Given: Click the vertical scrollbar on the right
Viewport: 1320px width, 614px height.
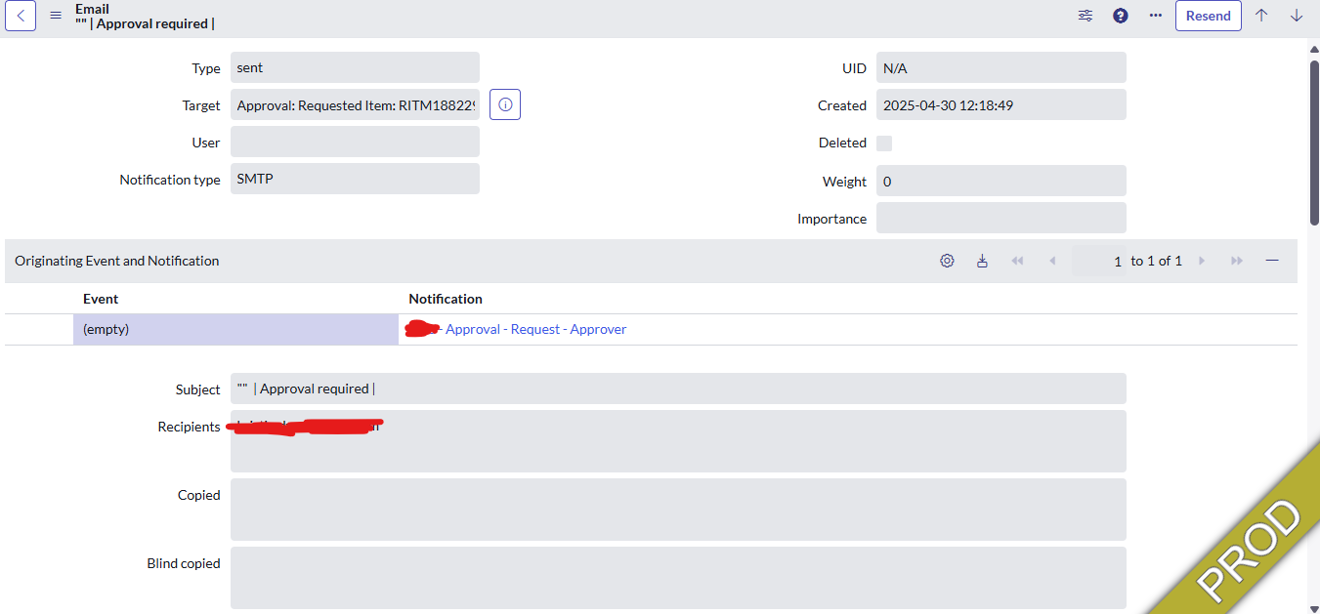Looking at the screenshot, I should click(1312, 127).
